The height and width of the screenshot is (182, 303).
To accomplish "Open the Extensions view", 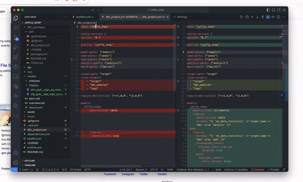I will pos(15,57).
